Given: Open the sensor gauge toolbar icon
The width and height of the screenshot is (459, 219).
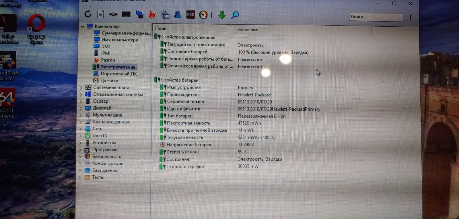Looking at the screenshot, I should tap(203, 15).
